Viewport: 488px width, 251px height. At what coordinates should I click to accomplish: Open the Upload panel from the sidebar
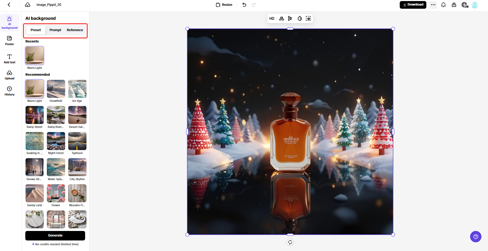[x=9, y=75]
